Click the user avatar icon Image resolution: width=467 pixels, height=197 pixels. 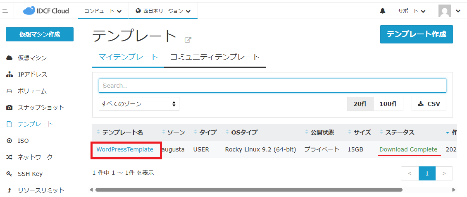point(444,11)
